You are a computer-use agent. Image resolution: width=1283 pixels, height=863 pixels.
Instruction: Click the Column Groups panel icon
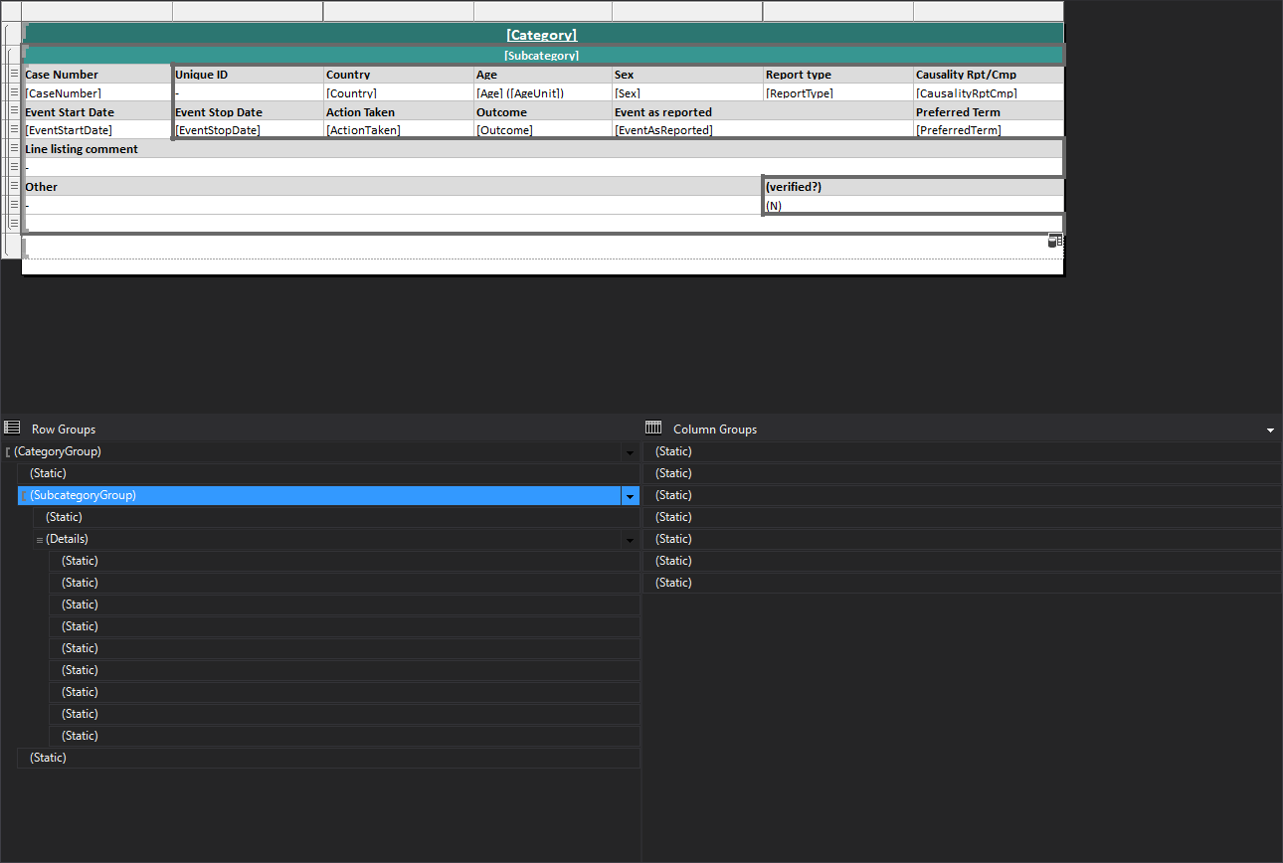coord(653,429)
